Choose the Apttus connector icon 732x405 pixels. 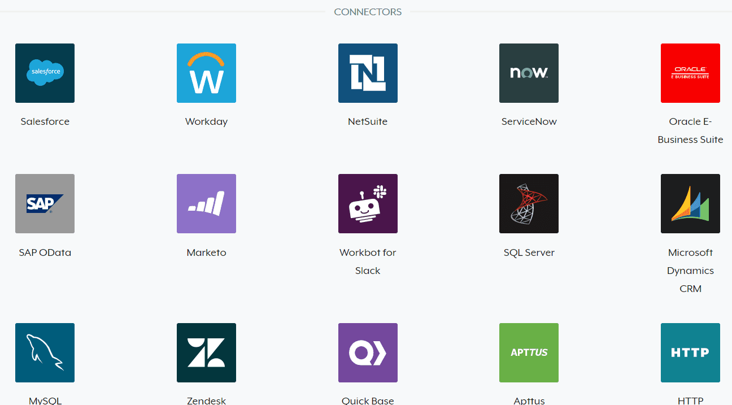point(529,352)
